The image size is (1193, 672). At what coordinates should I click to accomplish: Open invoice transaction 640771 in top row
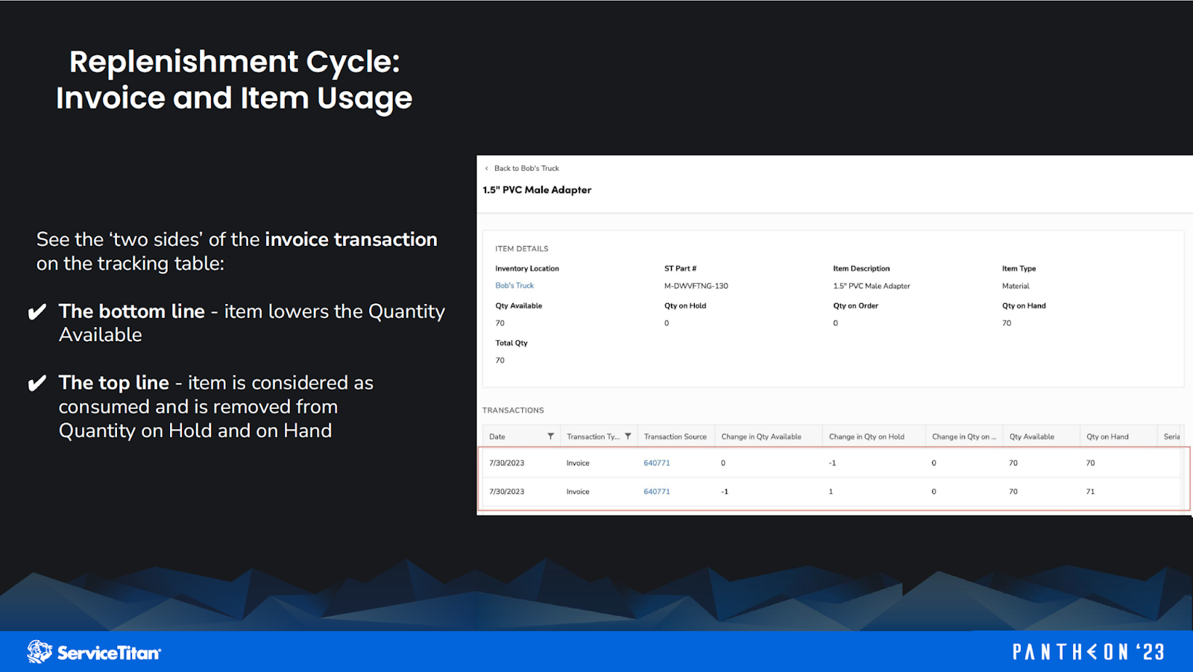[655, 462]
